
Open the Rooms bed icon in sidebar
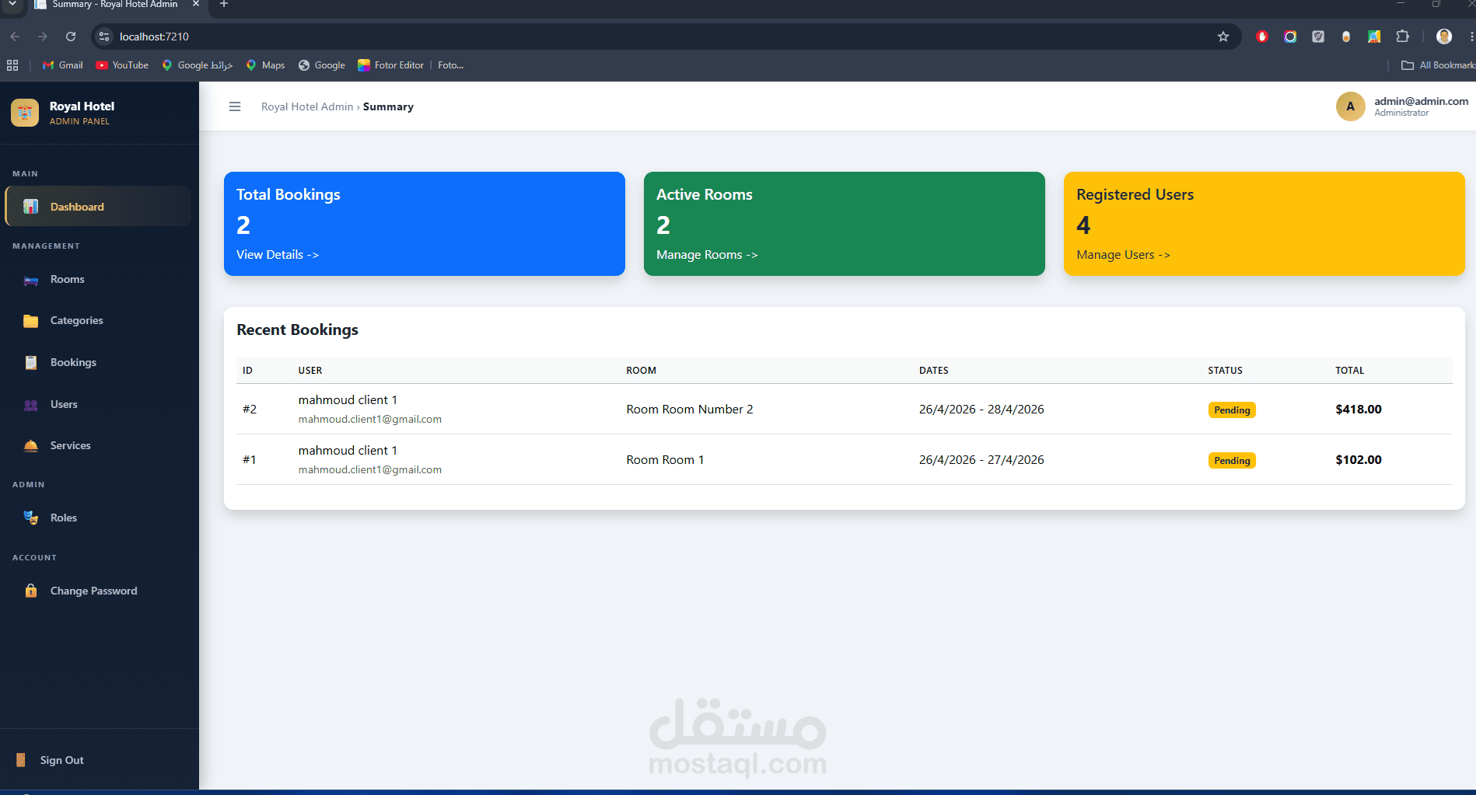[x=31, y=280]
